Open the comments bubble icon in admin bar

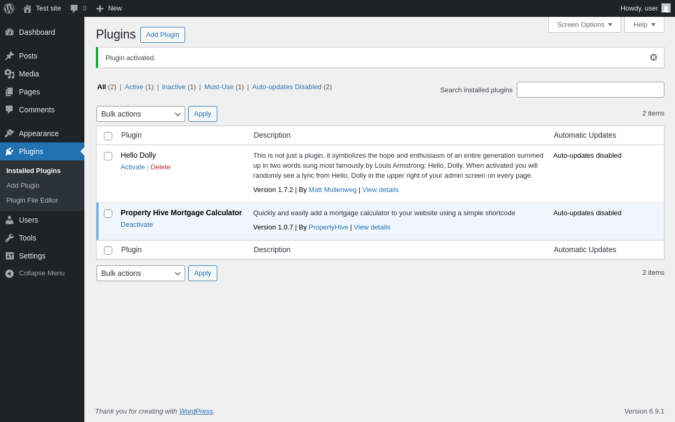tap(74, 8)
